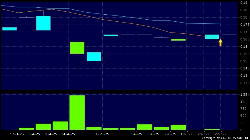Select the 9-6-25 date label
Viewport: 250px width, 140px height.
coord(170,134)
